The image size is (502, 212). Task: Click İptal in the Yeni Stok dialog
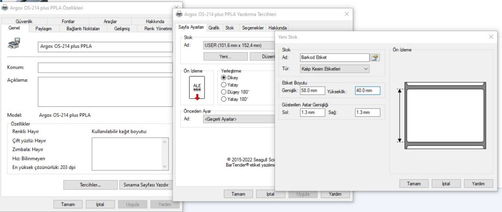(446, 184)
